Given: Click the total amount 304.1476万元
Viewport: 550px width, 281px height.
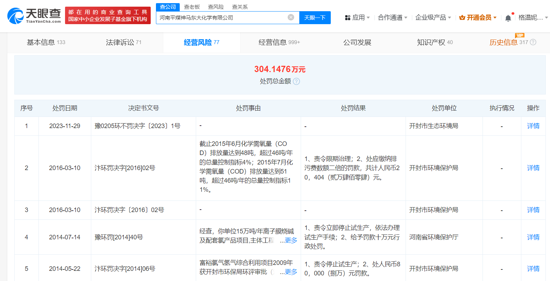Looking at the screenshot, I should click(280, 69).
